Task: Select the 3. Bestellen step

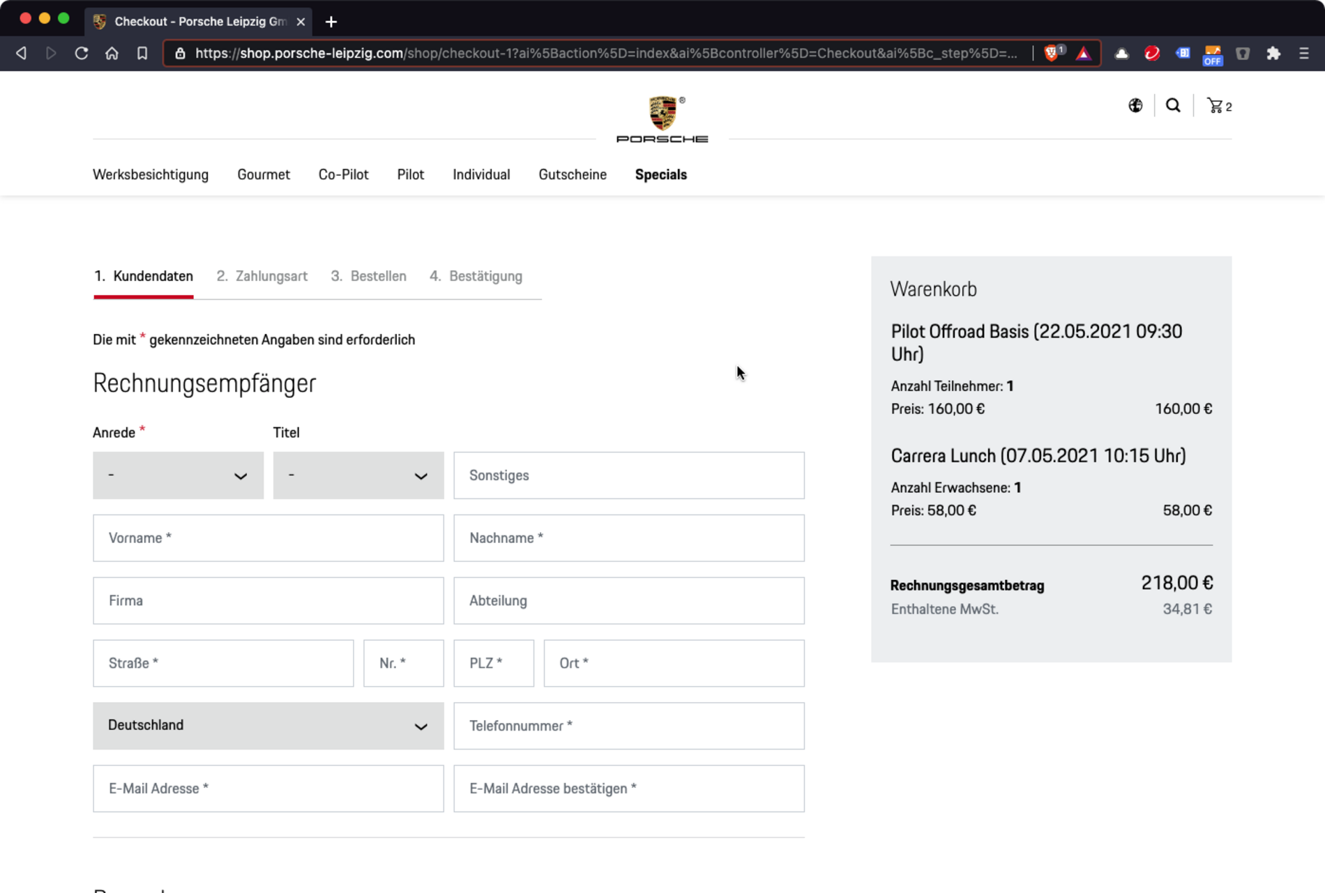Action: pyautogui.click(x=368, y=276)
